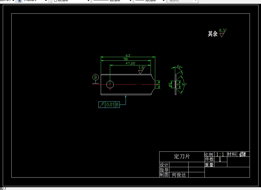Open the ByLayer linetype dropdown with line sample
Screen dimensions: 261x190
[x=112, y=1]
